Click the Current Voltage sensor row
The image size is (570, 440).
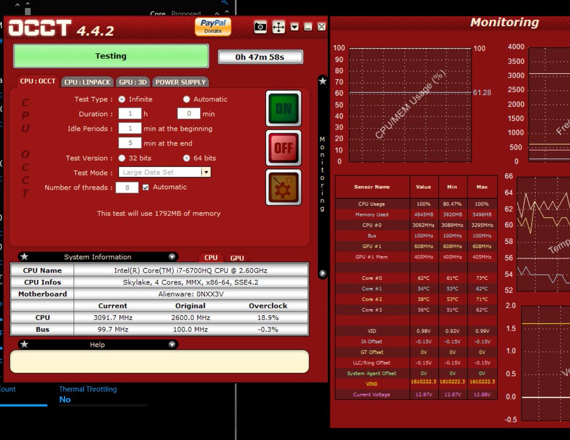click(416, 394)
